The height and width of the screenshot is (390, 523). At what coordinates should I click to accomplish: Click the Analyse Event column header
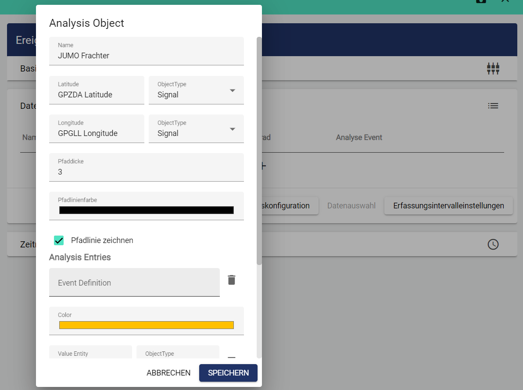tap(359, 137)
